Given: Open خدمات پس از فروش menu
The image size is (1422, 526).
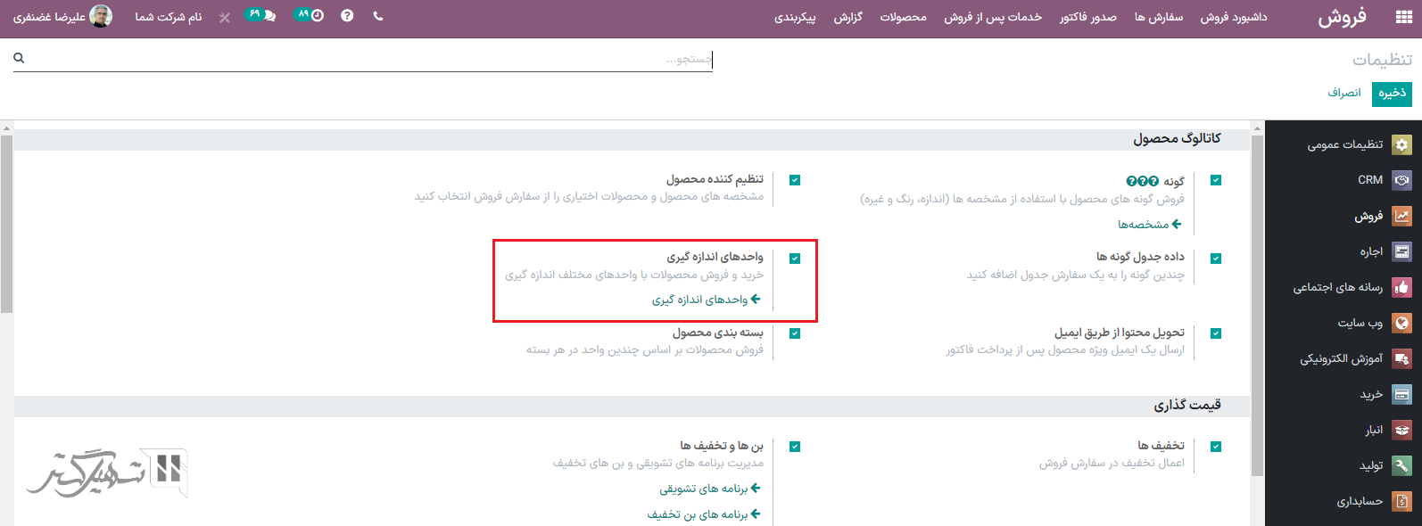Looking at the screenshot, I should (993, 17).
